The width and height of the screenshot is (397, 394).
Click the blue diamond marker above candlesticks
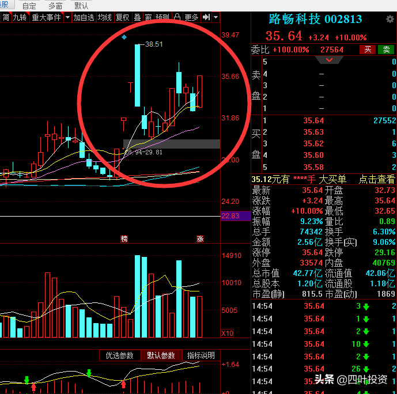pyautogui.click(x=124, y=37)
